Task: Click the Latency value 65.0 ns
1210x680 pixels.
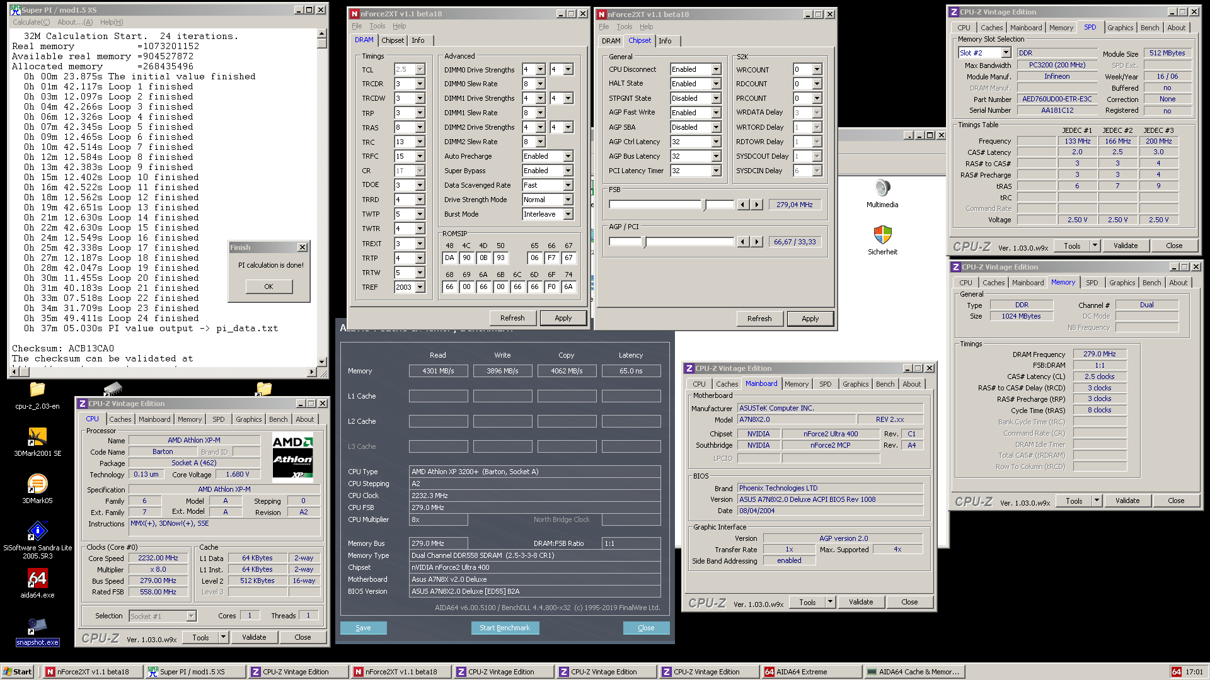Action: coord(631,371)
